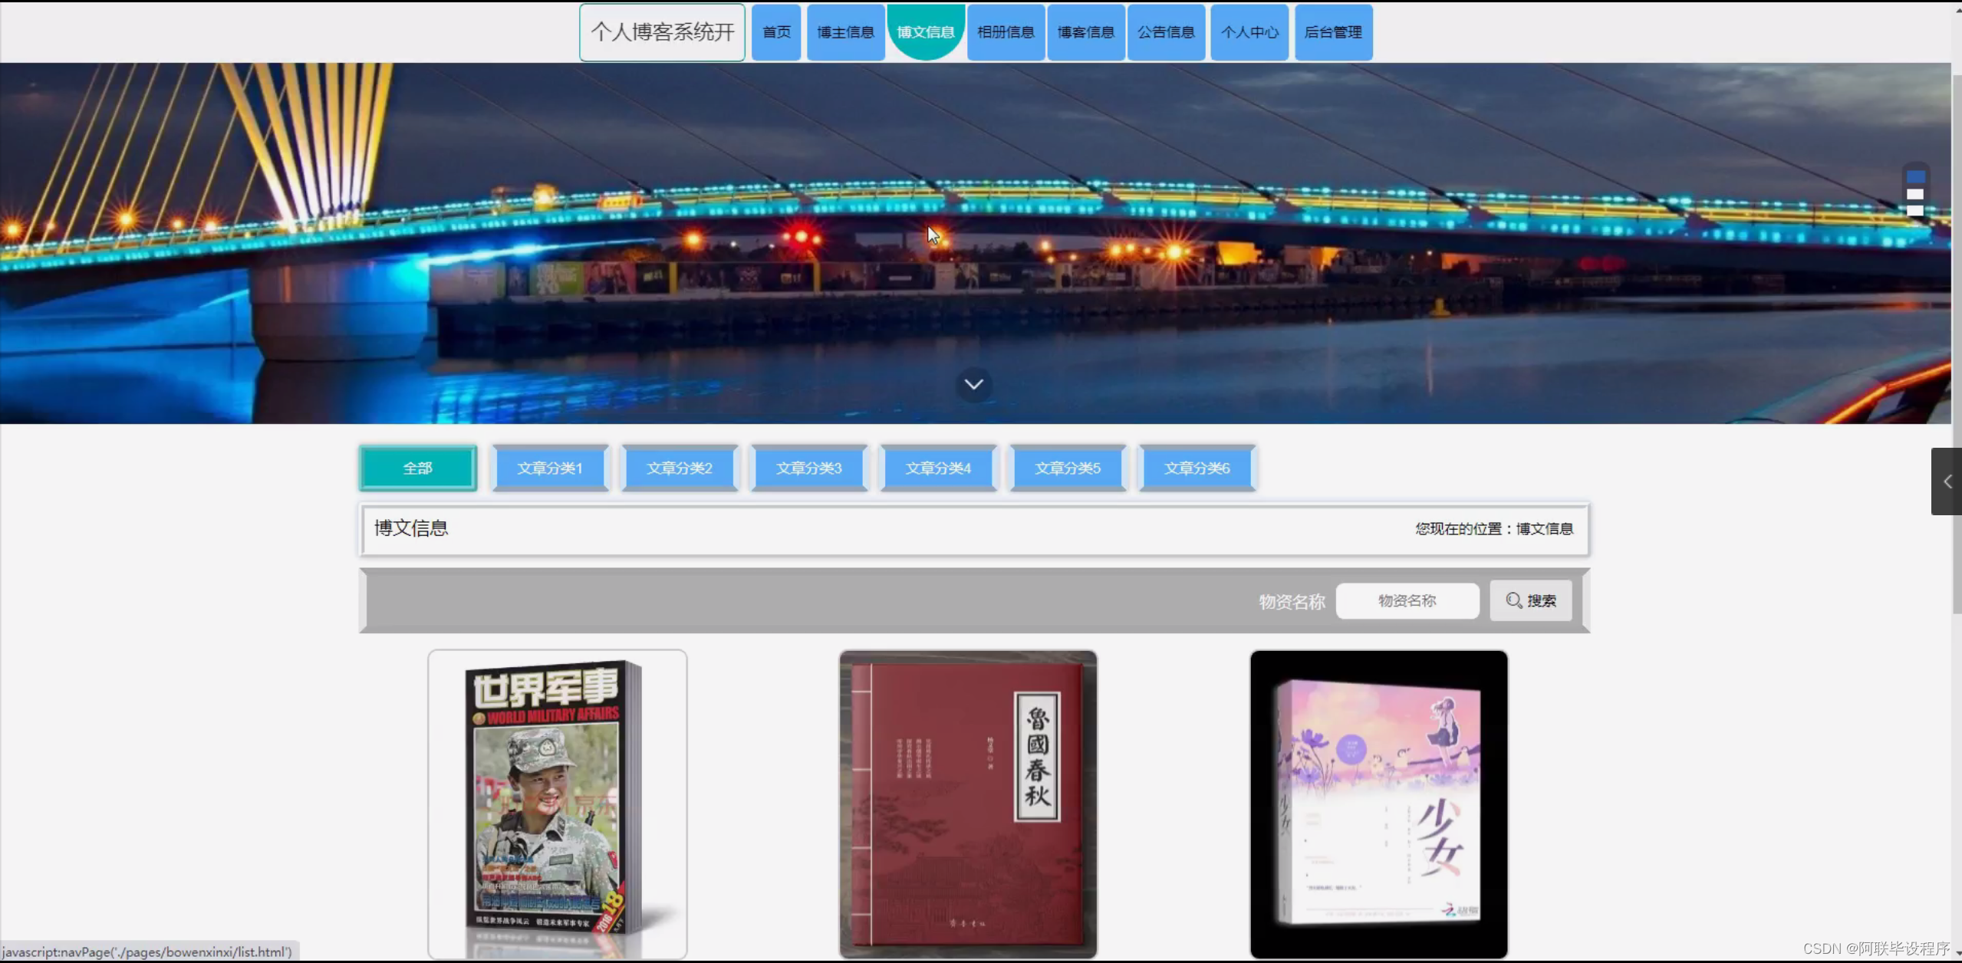Switch to the second carousel slide indicator
This screenshot has width=1962, height=963.
1915,194
